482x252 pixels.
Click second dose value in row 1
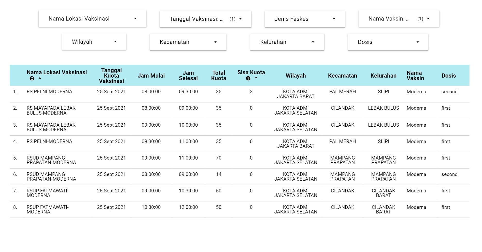pyautogui.click(x=449, y=92)
